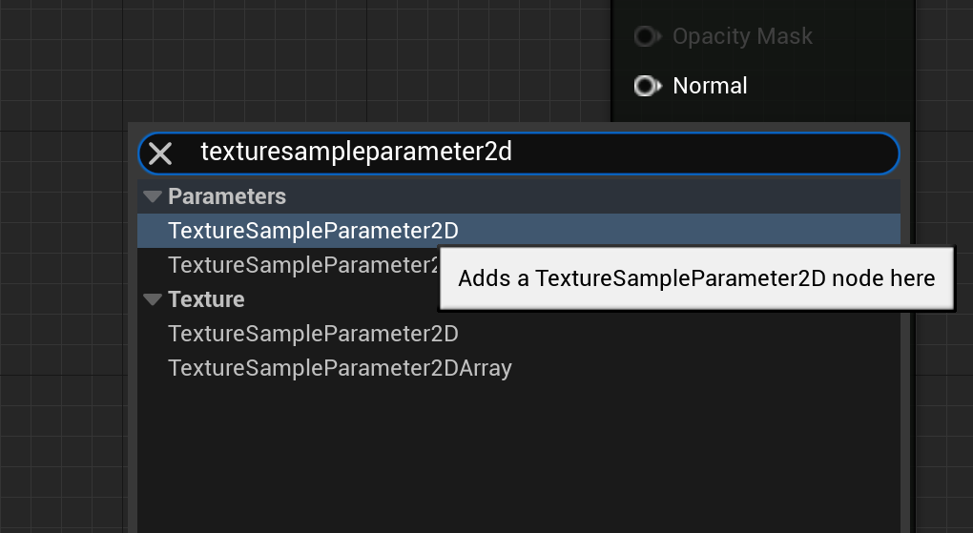Collapse the Texture category triangle

(153, 299)
